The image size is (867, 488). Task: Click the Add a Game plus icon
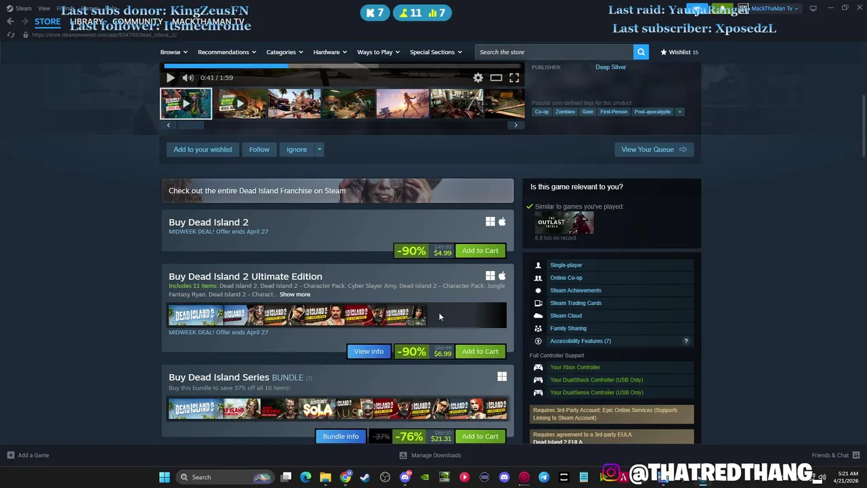point(10,455)
